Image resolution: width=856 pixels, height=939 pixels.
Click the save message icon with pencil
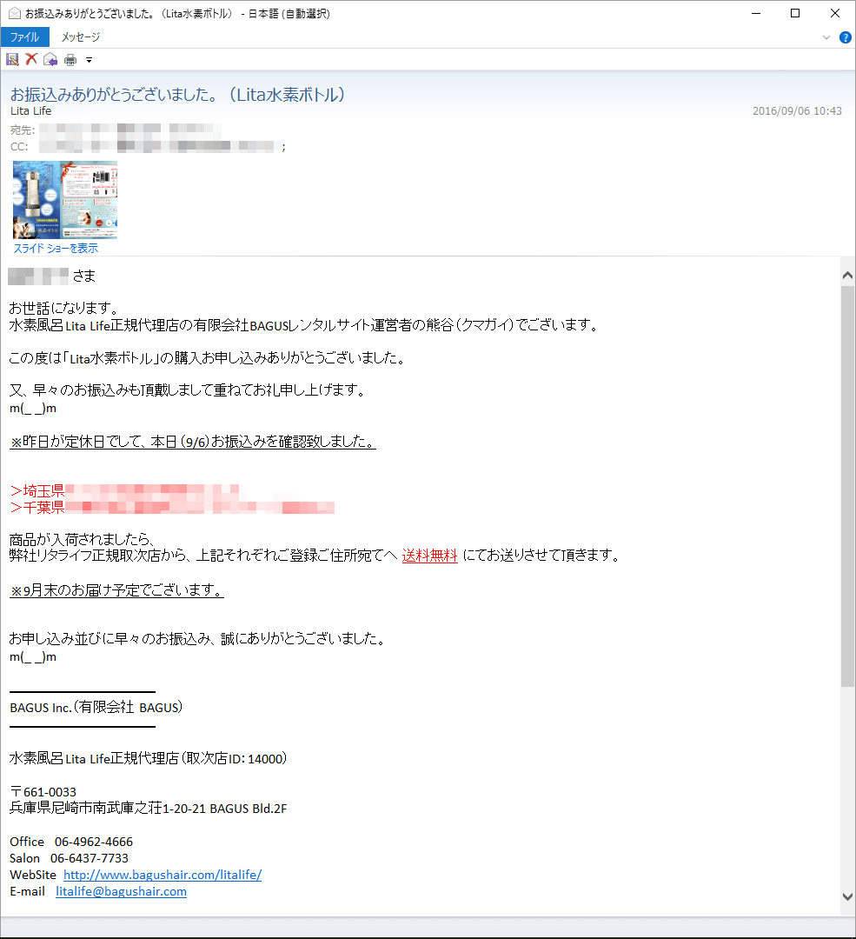[12, 59]
